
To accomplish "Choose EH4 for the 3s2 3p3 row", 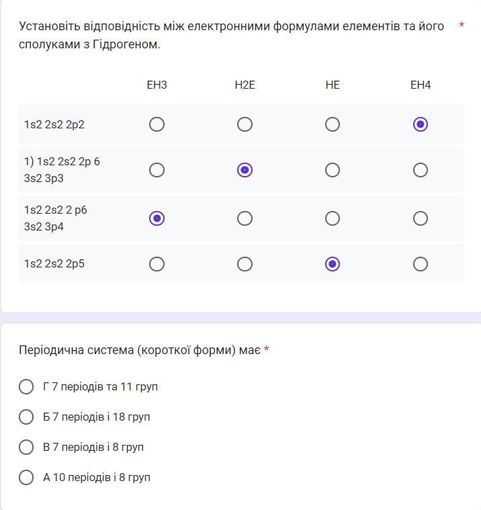I will [421, 170].
